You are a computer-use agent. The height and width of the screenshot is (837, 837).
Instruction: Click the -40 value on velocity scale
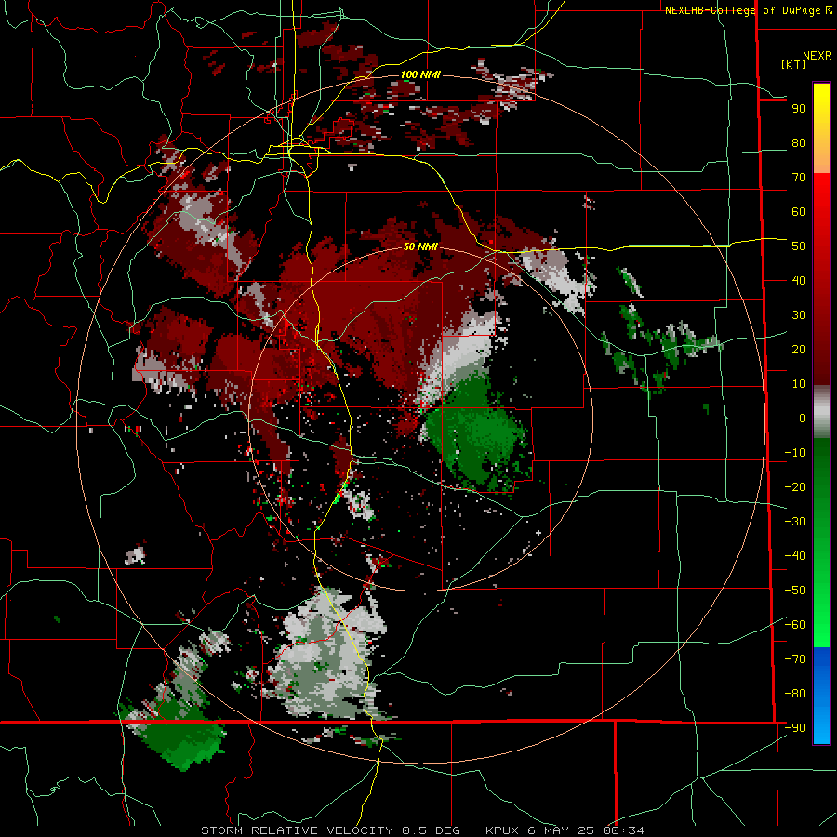point(795,556)
